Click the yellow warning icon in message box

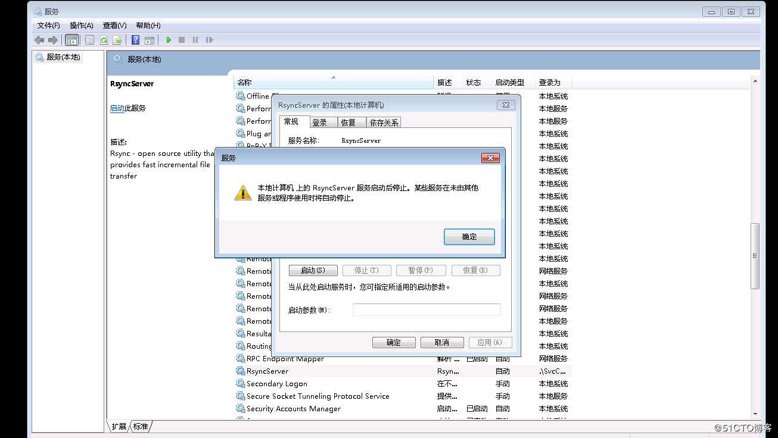(x=242, y=193)
